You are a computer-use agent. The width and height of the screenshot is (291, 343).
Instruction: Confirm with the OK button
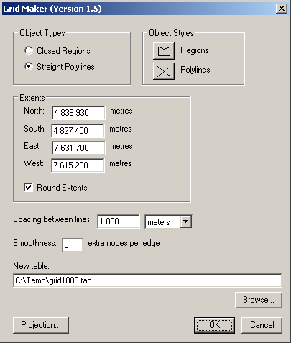coord(214,325)
